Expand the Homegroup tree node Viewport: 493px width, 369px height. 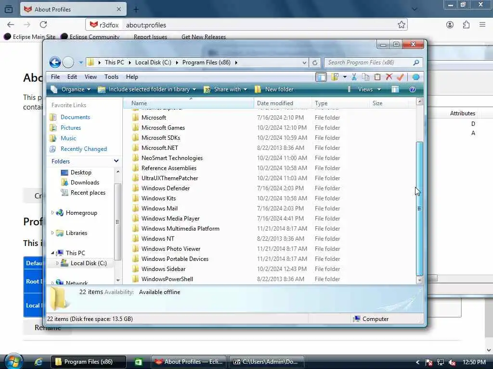52,213
